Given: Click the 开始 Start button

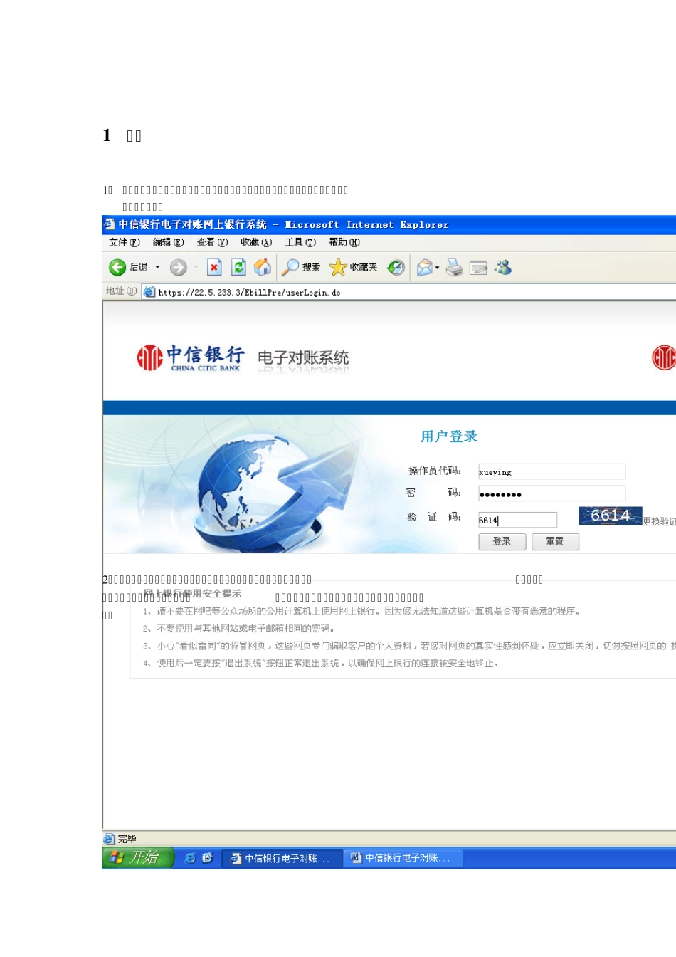Looking at the screenshot, I should pos(138,857).
